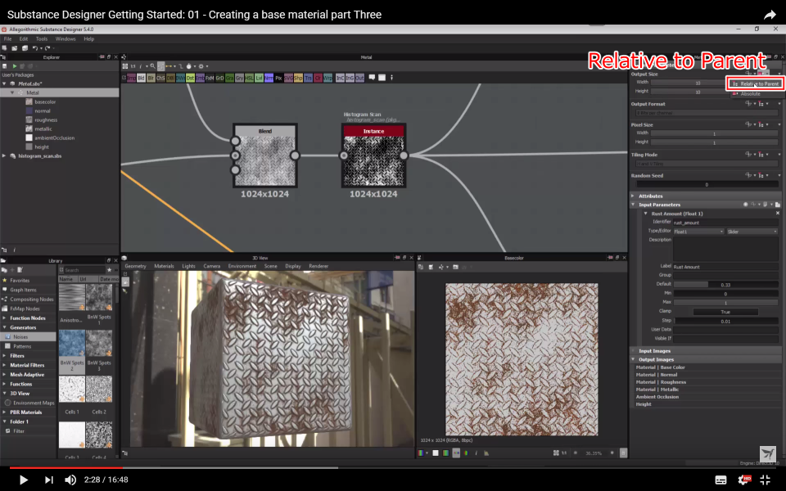
Task: Select the Patterns category in the Library
Action: coord(22,346)
